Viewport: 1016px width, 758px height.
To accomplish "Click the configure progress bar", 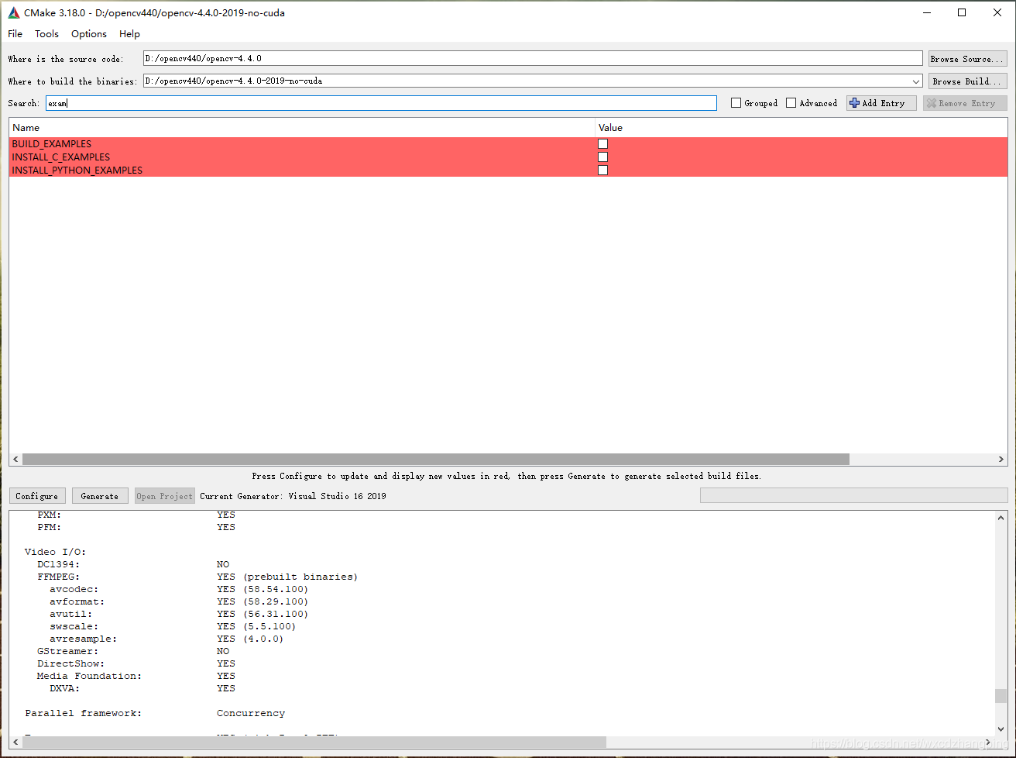I will [x=854, y=495].
